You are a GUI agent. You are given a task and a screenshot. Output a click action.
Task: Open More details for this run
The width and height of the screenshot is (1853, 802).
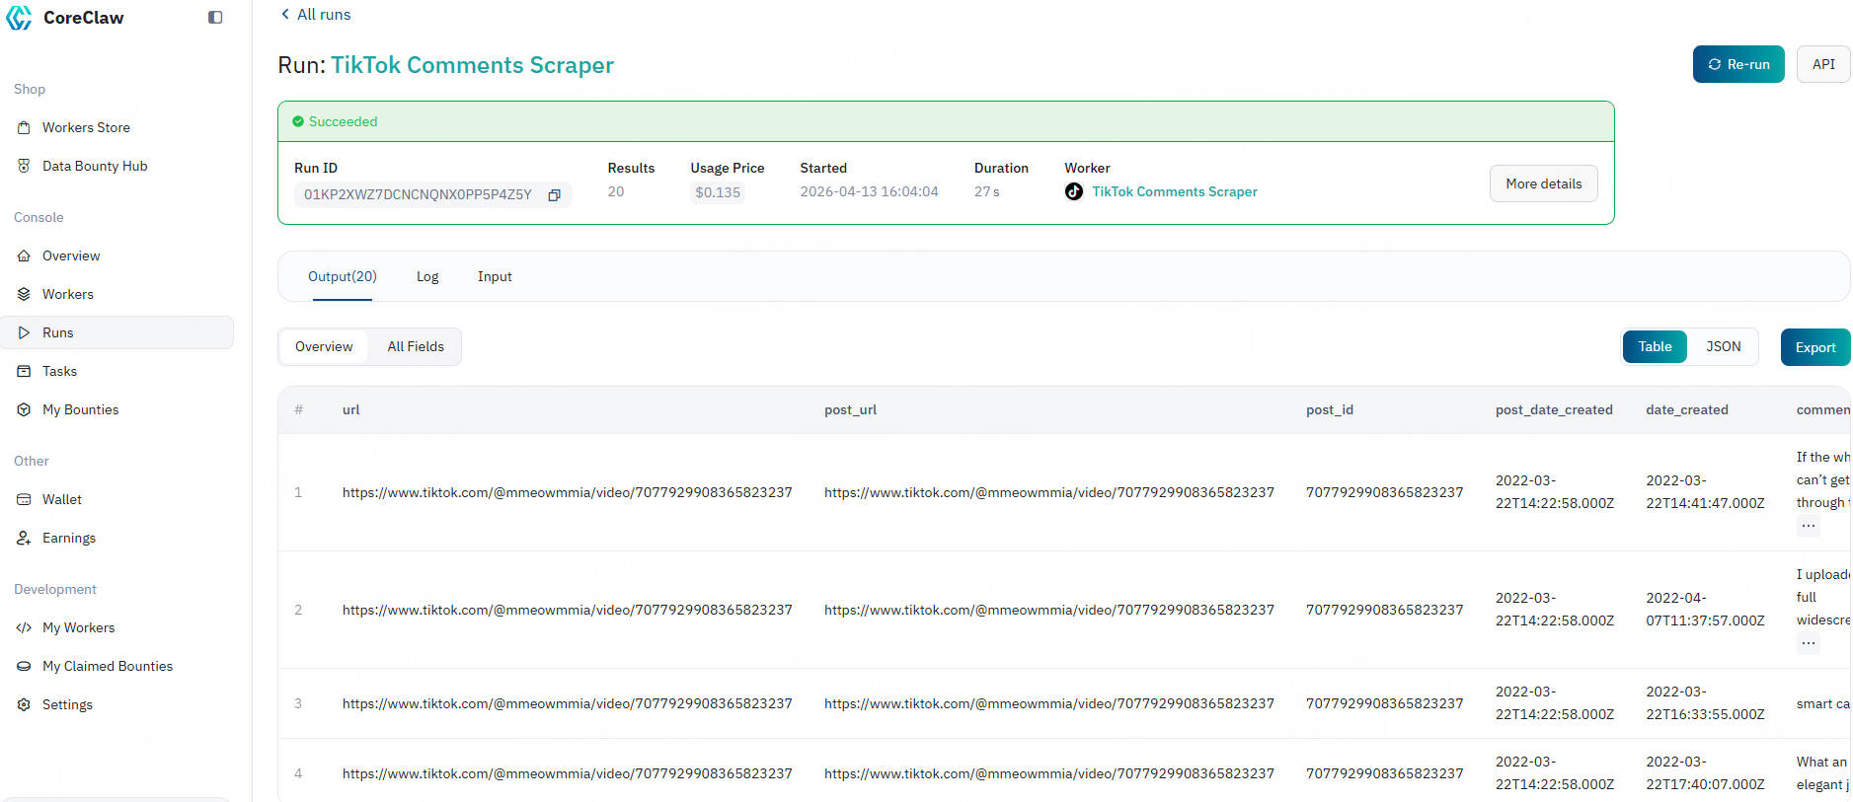[x=1543, y=183]
